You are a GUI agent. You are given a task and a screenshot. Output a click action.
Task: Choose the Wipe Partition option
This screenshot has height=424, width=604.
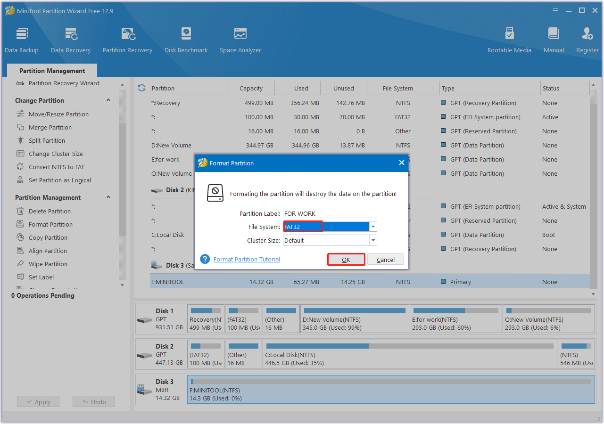point(53,264)
